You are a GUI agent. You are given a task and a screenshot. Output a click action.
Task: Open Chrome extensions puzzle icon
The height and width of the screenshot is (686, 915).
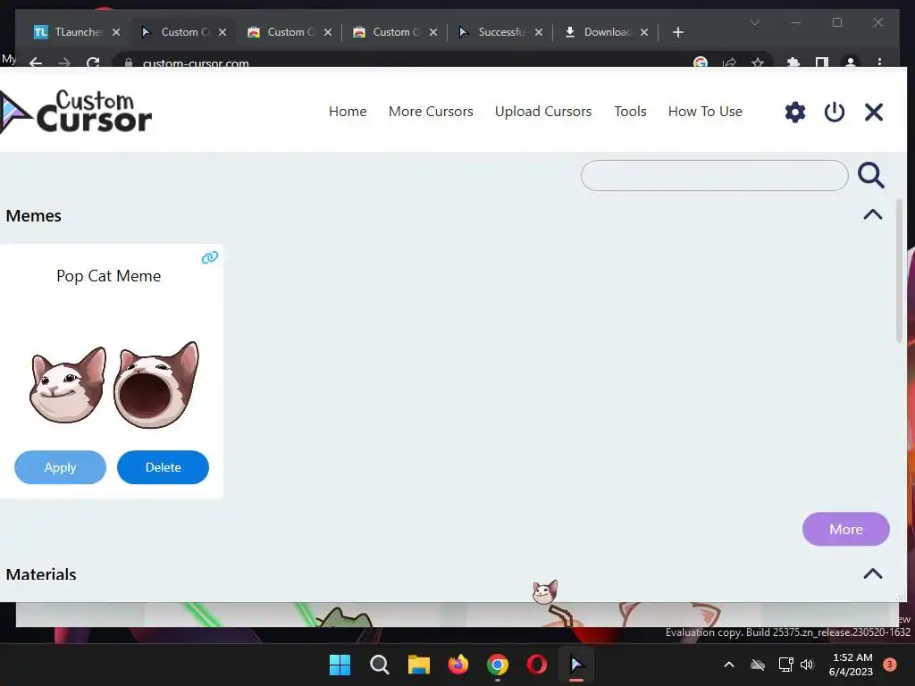[793, 63]
